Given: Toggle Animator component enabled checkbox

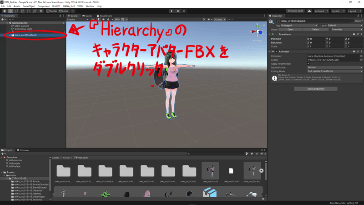Looking at the screenshot, I should click(x=276, y=51).
